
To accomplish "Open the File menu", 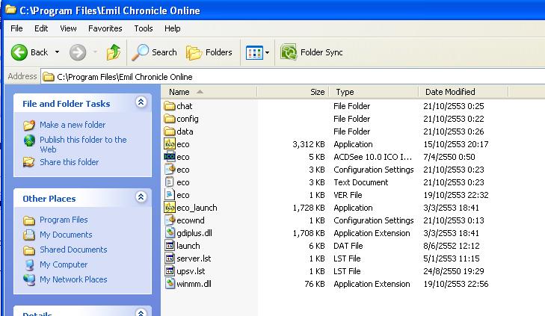I will (x=16, y=28).
